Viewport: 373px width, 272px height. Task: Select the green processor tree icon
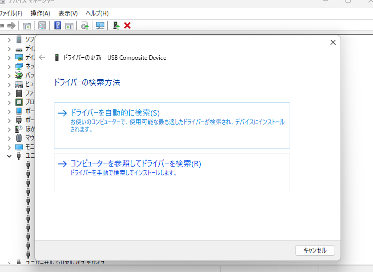(19, 102)
